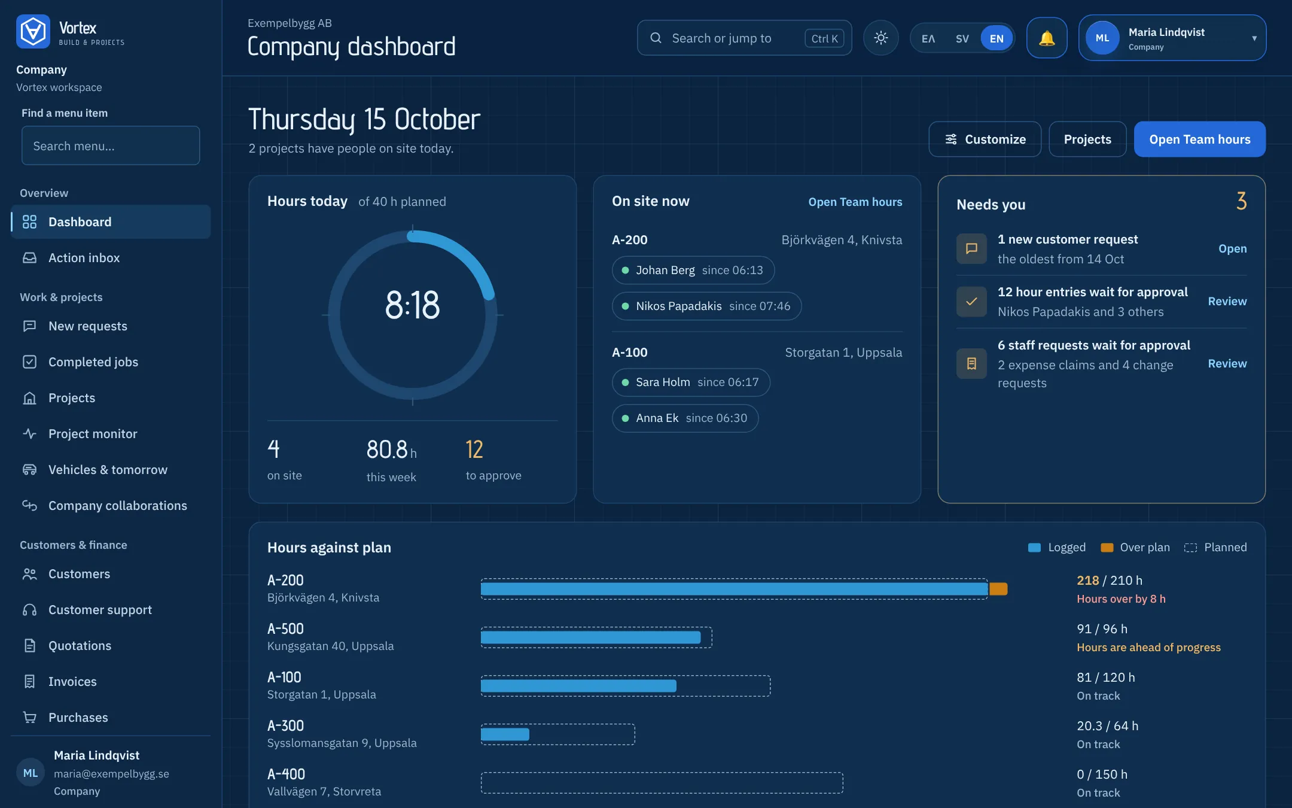This screenshot has height=808, width=1292.
Task: Click customer request chat icon
Action: (971, 248)
